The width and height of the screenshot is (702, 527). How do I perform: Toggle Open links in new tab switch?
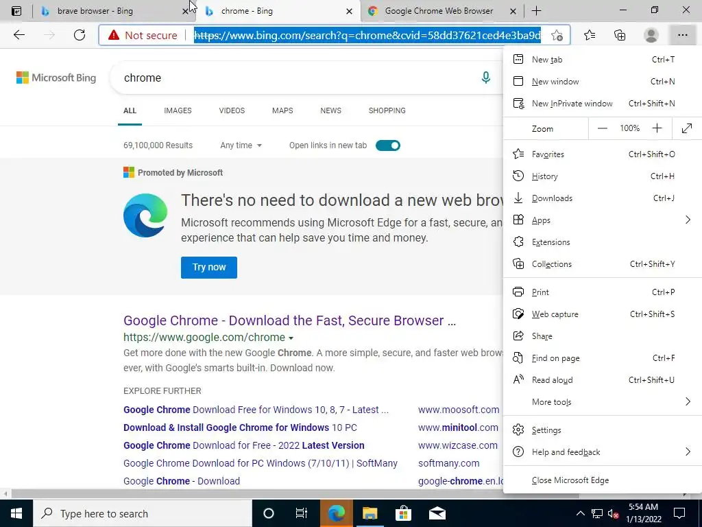click(x=388, y=145)
